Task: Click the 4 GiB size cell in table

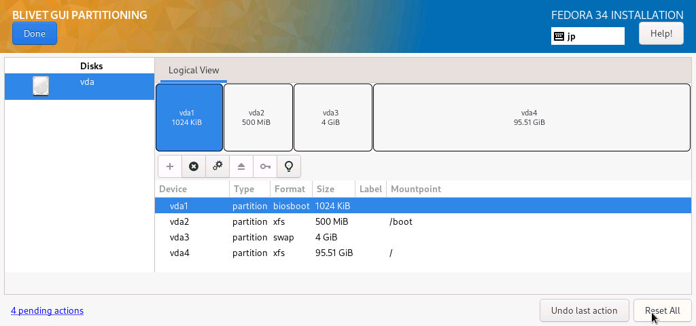Action: 326,237
